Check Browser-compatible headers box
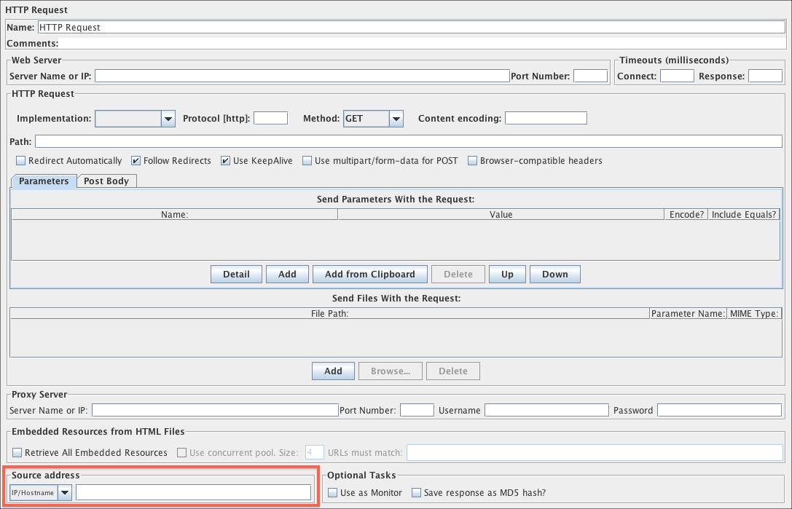792x509 pixels. click(472, 161)
